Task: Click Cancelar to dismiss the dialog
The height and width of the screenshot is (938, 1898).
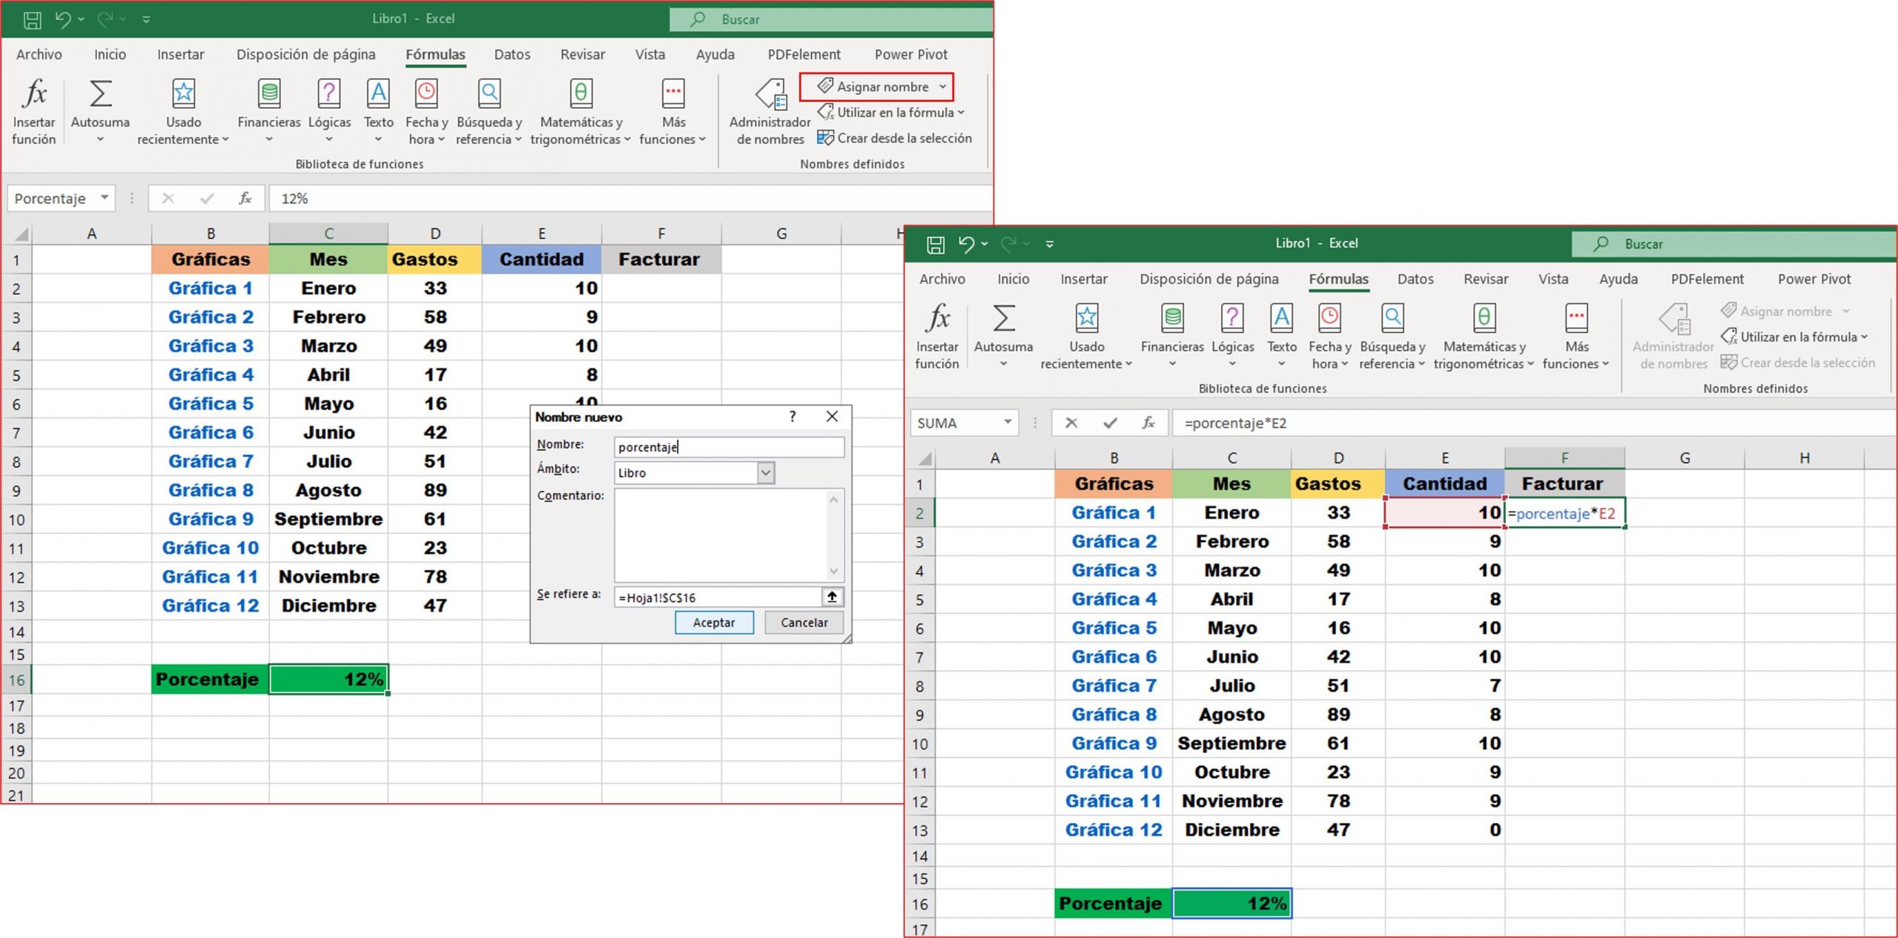Action: 803,622
